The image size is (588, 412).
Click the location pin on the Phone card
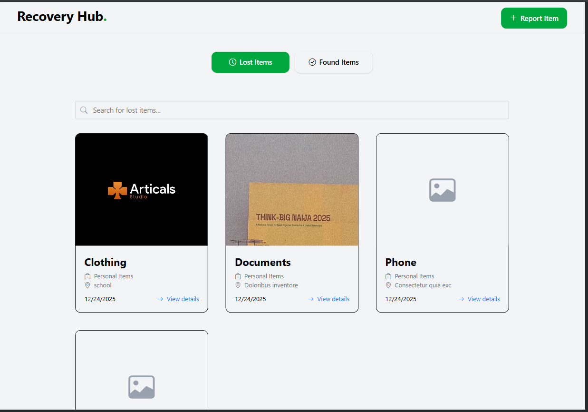tap(388, 285)
